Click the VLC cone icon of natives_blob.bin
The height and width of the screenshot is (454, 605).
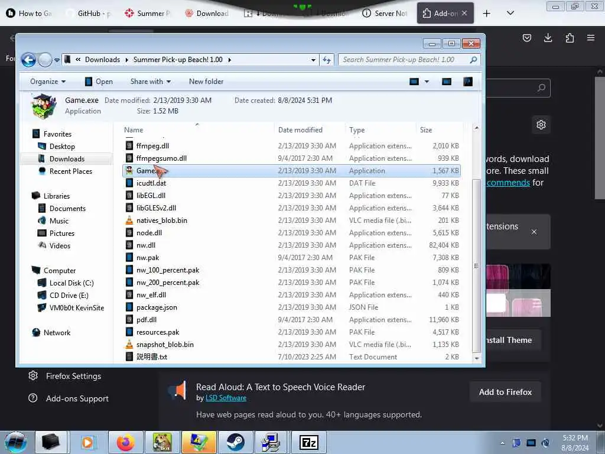(x=129, y=220)
